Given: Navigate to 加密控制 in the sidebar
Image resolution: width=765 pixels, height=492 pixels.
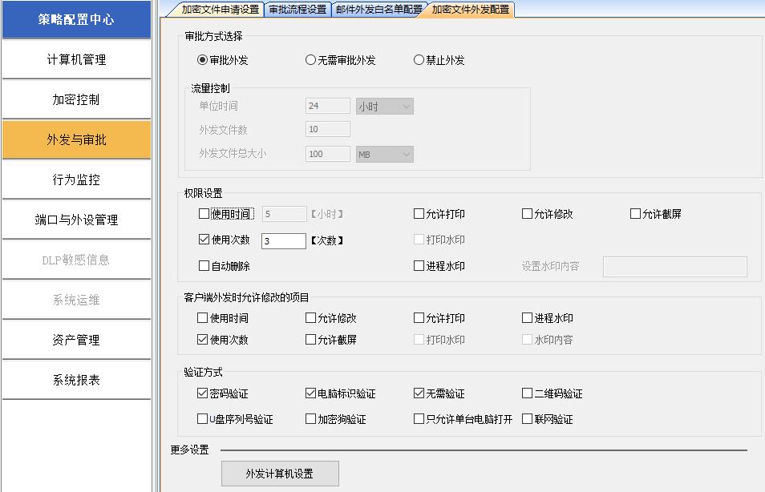Looking at the screenshot, I should tap(76, 99).
